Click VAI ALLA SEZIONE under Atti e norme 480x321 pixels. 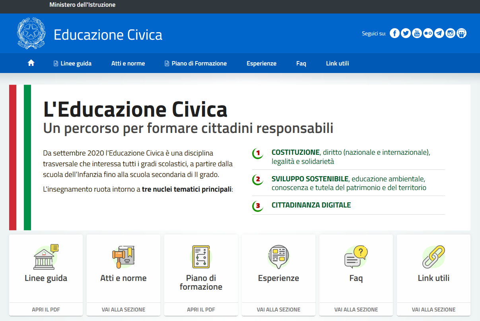tap(123, 309)
